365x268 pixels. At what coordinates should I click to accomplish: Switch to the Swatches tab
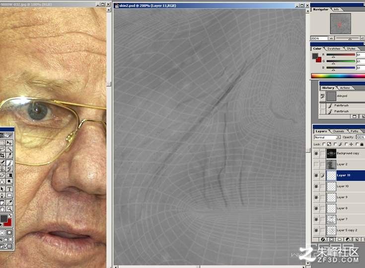(x=334, y=48)
